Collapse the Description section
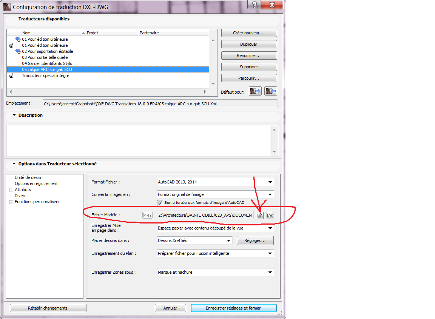The width and height of the screenshot is (435, 319). (x=14, y=115)
